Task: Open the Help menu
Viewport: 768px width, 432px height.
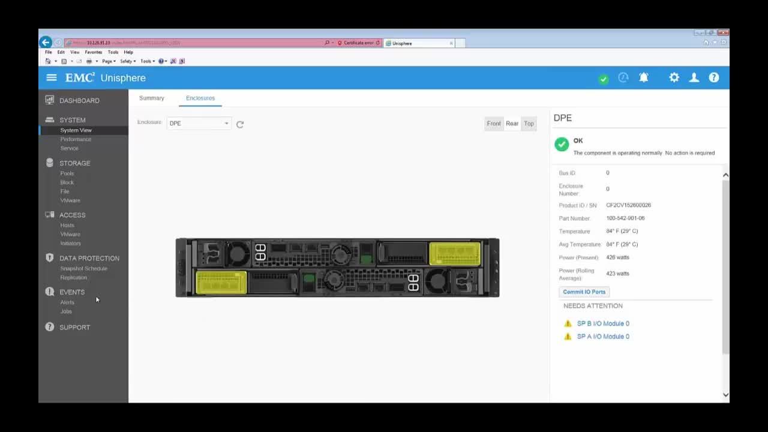Action: (128, 52)
